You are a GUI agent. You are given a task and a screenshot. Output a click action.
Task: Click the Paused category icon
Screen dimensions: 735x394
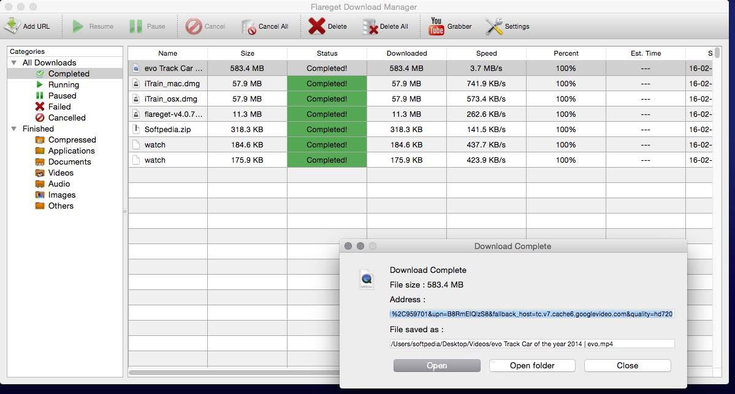coord(40,95)
